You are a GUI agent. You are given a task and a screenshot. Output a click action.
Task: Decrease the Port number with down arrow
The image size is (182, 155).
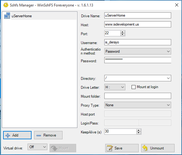pyautogui.click(x=123, y=35)
